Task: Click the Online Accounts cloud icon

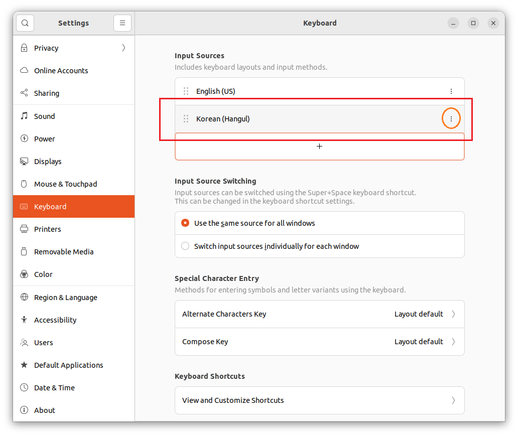Action: (24, 70)
